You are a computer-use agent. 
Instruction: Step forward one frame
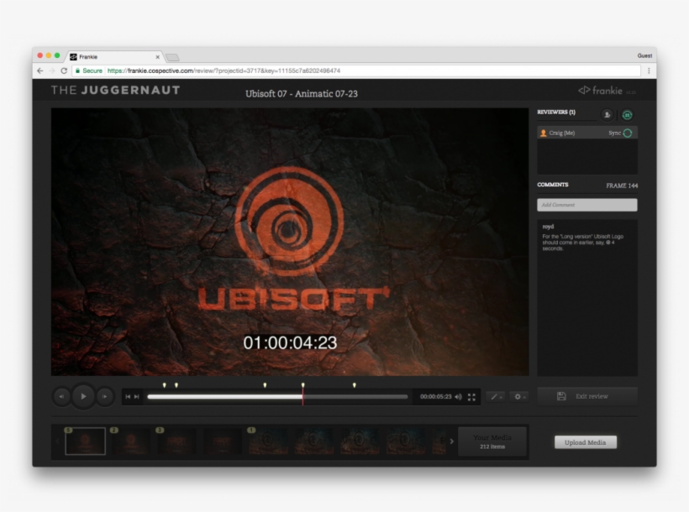pyautogui.click(x=105, y=396)
